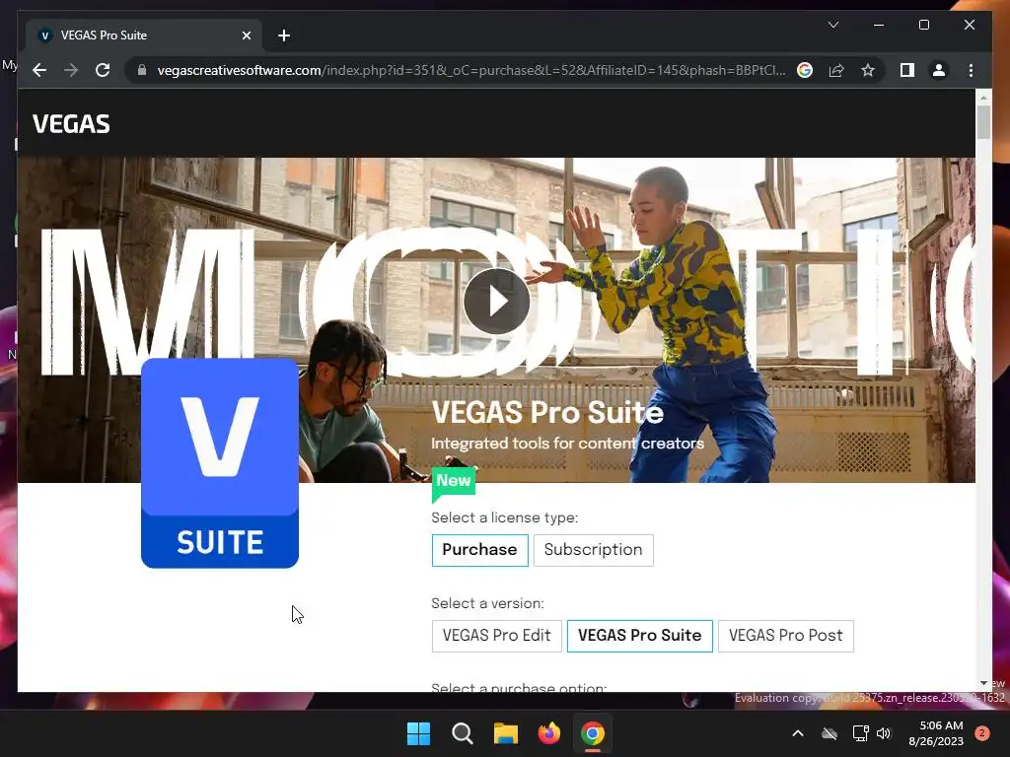Click the blue VEGAS Suite product logo
The width and height of the screenshot is (1010, 757).
tap(220, 463)
